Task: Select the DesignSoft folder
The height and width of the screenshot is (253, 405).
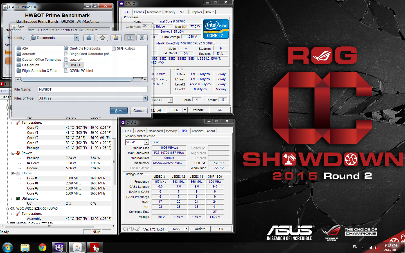Action: [28, 65]
